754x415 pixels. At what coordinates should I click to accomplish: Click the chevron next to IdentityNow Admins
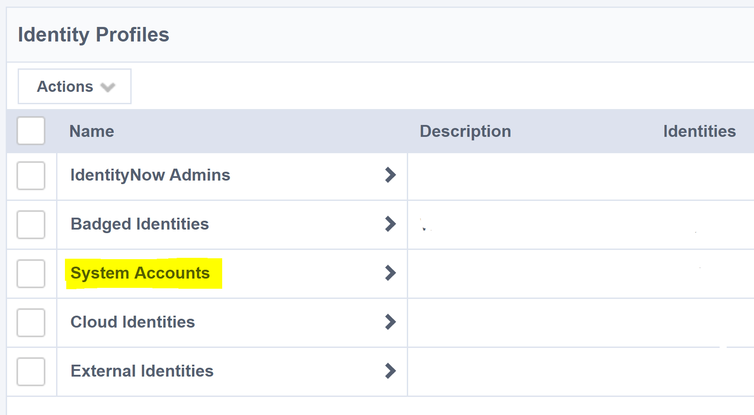pyautogui.click(x=390, y=175)
